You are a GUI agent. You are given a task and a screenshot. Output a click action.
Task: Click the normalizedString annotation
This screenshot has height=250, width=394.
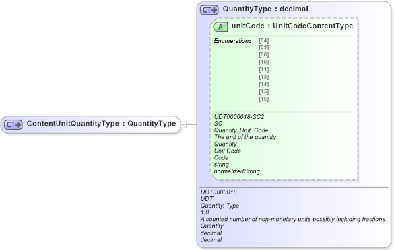tap(236, 171)
